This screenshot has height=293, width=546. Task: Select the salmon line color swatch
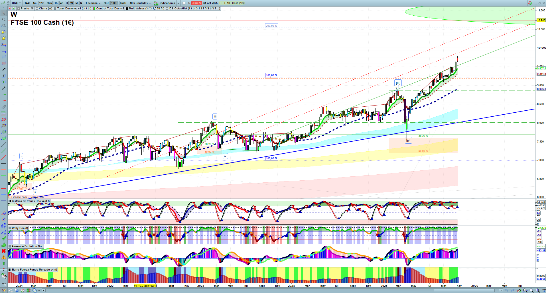(4, 170)
